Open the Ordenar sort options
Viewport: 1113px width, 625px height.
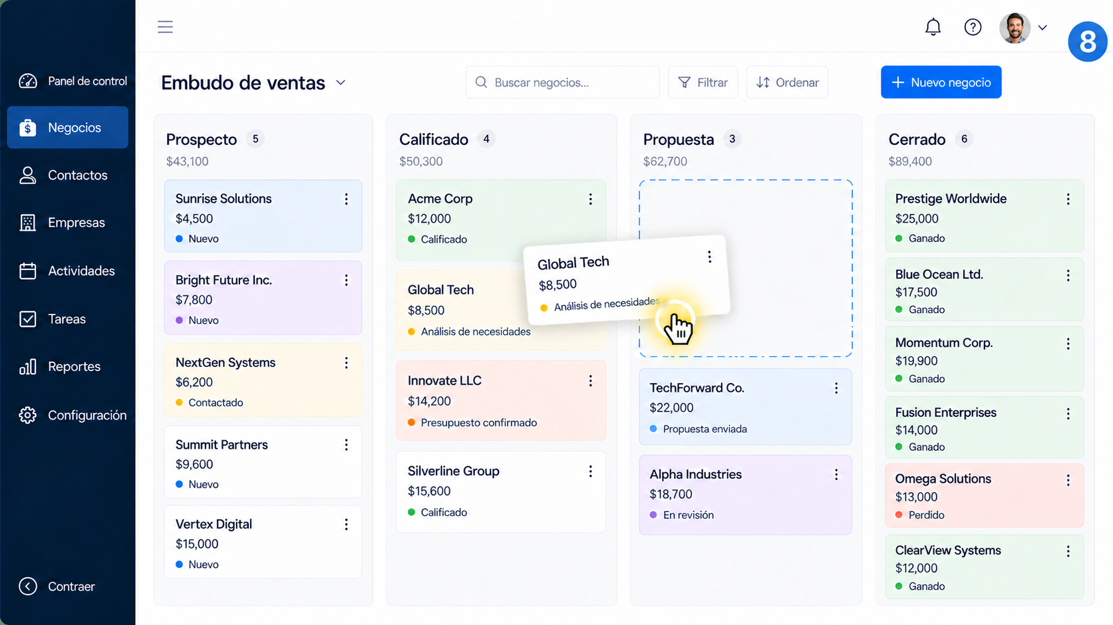point(787,82)
